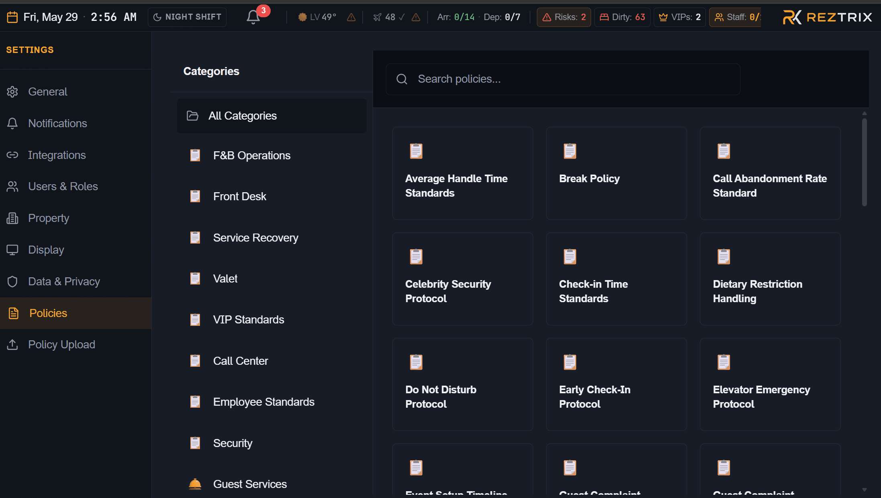The width and height of the screenshot is (881, 498).
Task: Open Integrations settings
Action: [76, 155]
